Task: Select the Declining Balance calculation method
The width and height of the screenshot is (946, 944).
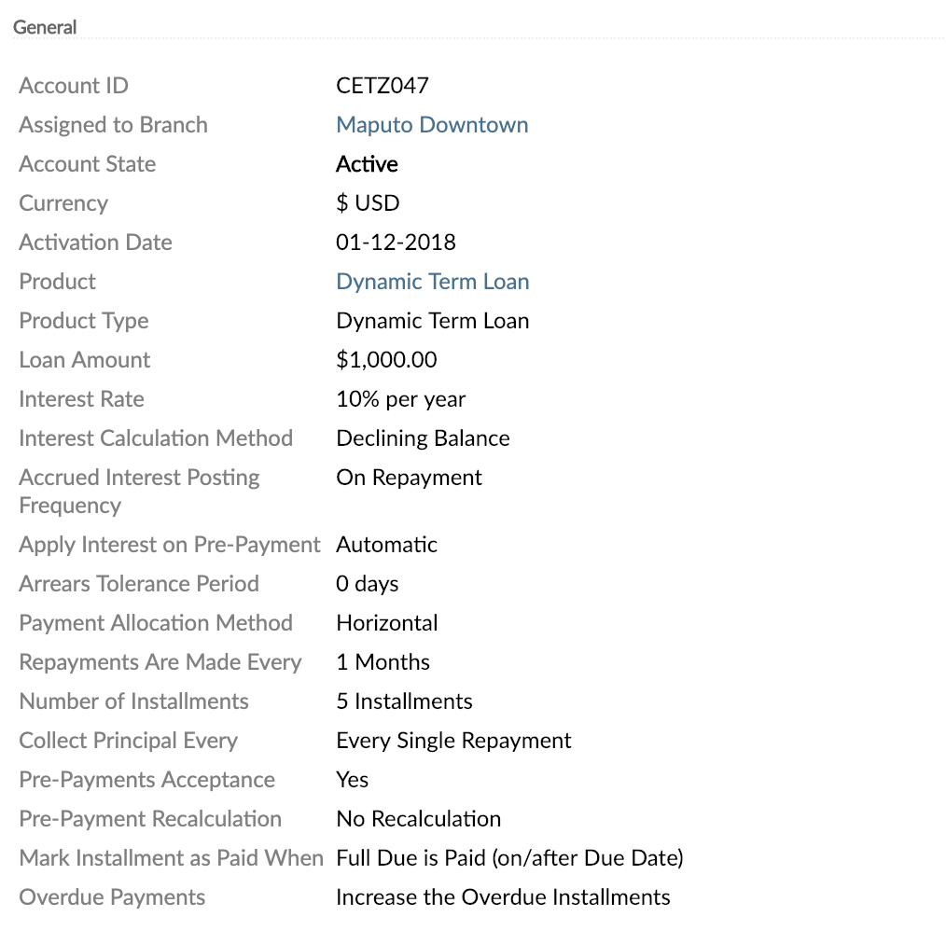Action: point(423,437)
